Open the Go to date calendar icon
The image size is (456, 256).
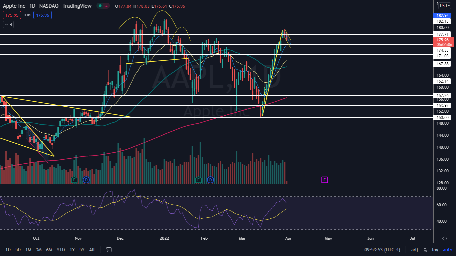(x=108, y=249)
